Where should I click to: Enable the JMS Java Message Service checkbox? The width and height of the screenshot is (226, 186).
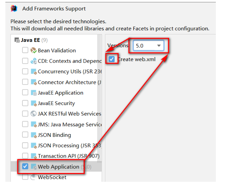pyautogui.click(x=25, y=124)
